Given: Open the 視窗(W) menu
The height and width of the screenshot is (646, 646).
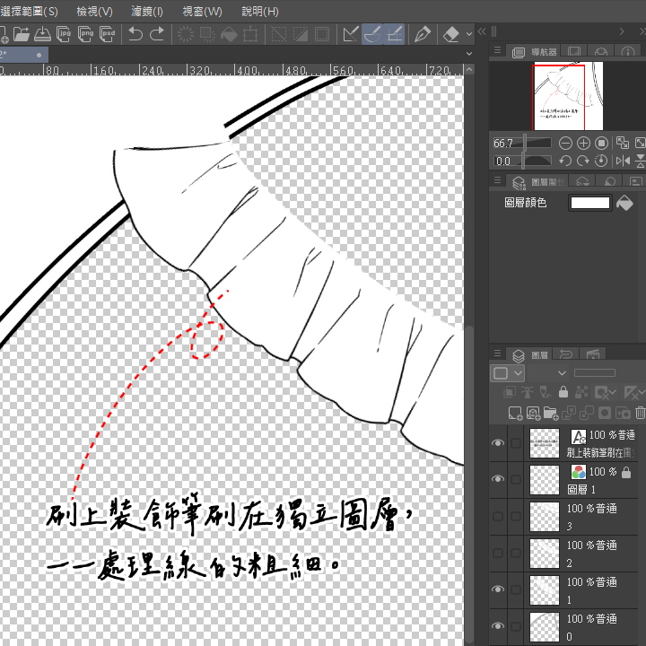Looking at the screenshot, I should tap(202, 12).
